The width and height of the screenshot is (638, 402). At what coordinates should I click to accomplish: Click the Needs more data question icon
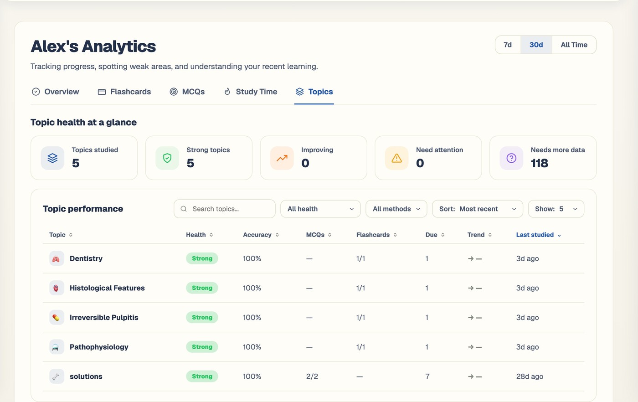point(512,158)
